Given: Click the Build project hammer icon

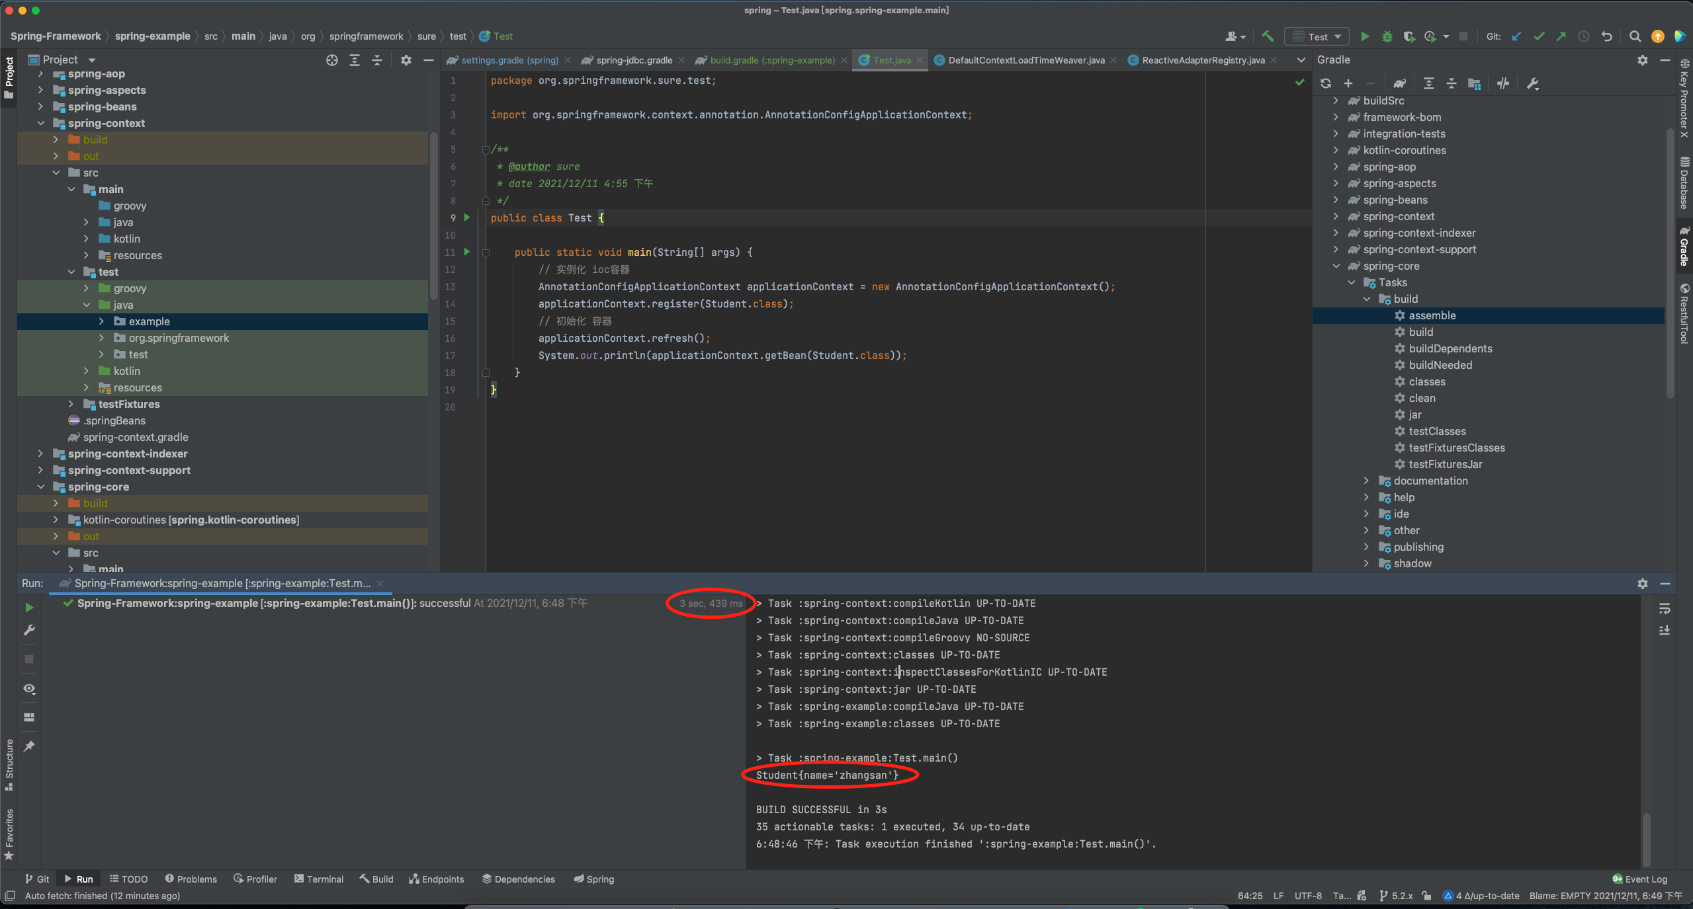Looking at the screenshot, I should point(1268,37).
